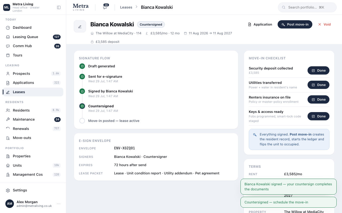Click the Settings gear icon
This screenshot has height=213, width=342.
click(x=8, y=190)
